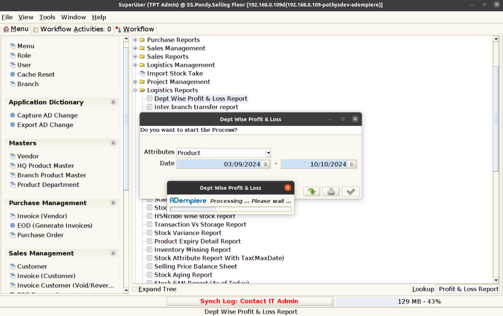Click the menu tree vertical scrollbar
The width and height of the screenshot is (503, 316).
tap(496, 119)
